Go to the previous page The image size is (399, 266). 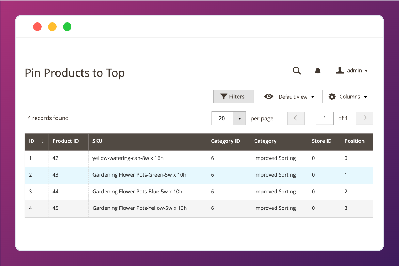[x=296, y=118]
